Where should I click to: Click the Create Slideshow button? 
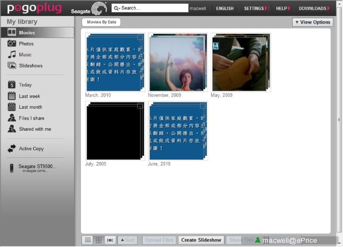point(201,240)
